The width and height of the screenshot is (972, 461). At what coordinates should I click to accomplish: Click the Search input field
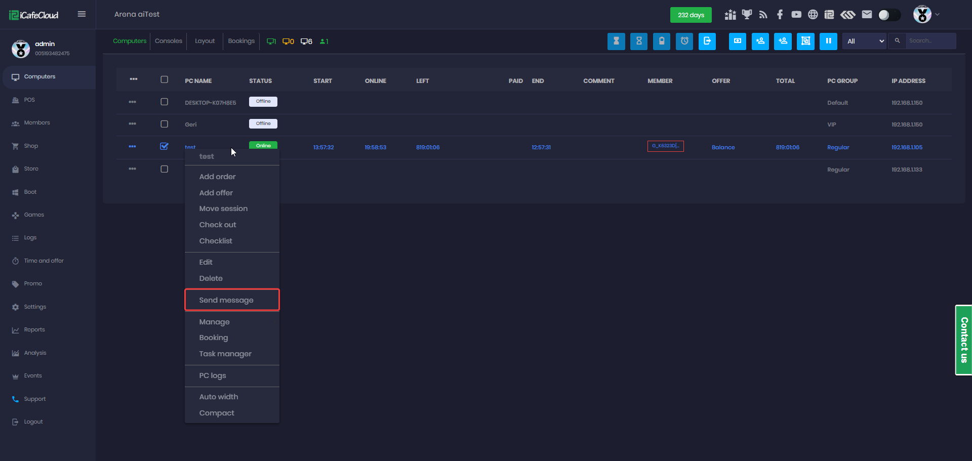[930, 41]
